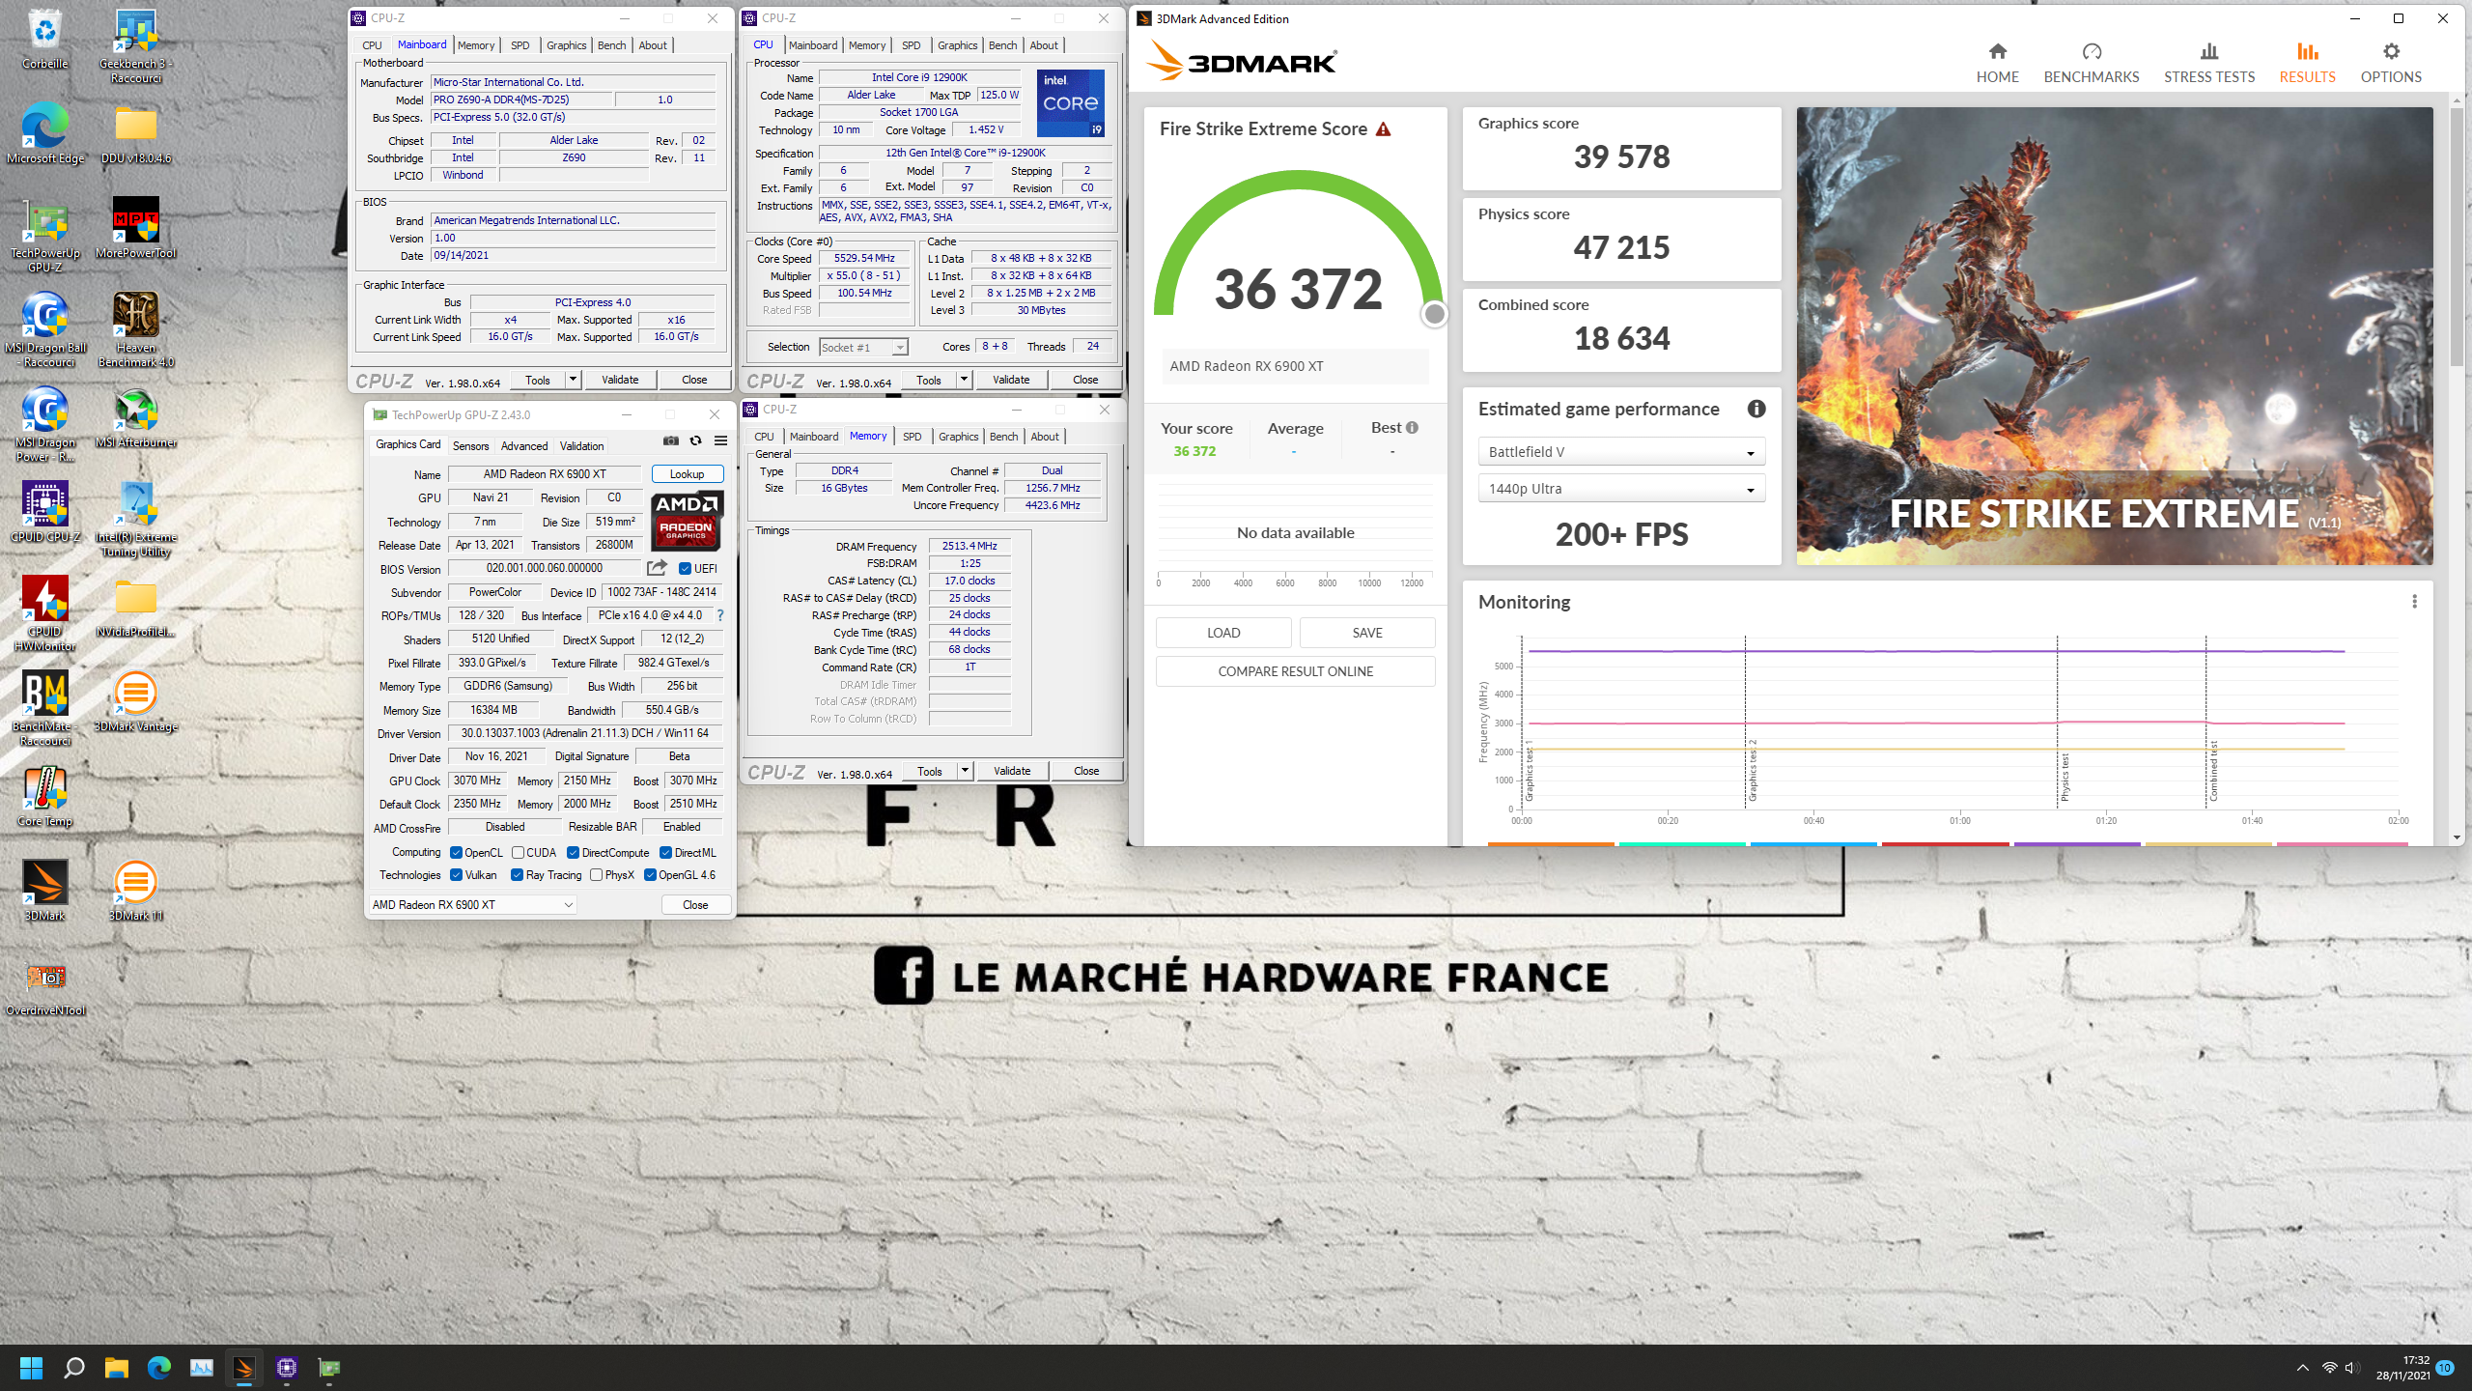Viewport: 2472px width, 1391px height.
Task: Open Validation tab in GPU-Z
Action: tap(581, 446)
